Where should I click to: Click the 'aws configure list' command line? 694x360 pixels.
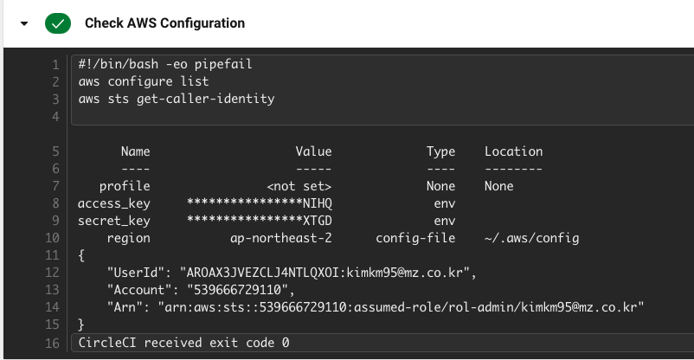pos(143,82)
